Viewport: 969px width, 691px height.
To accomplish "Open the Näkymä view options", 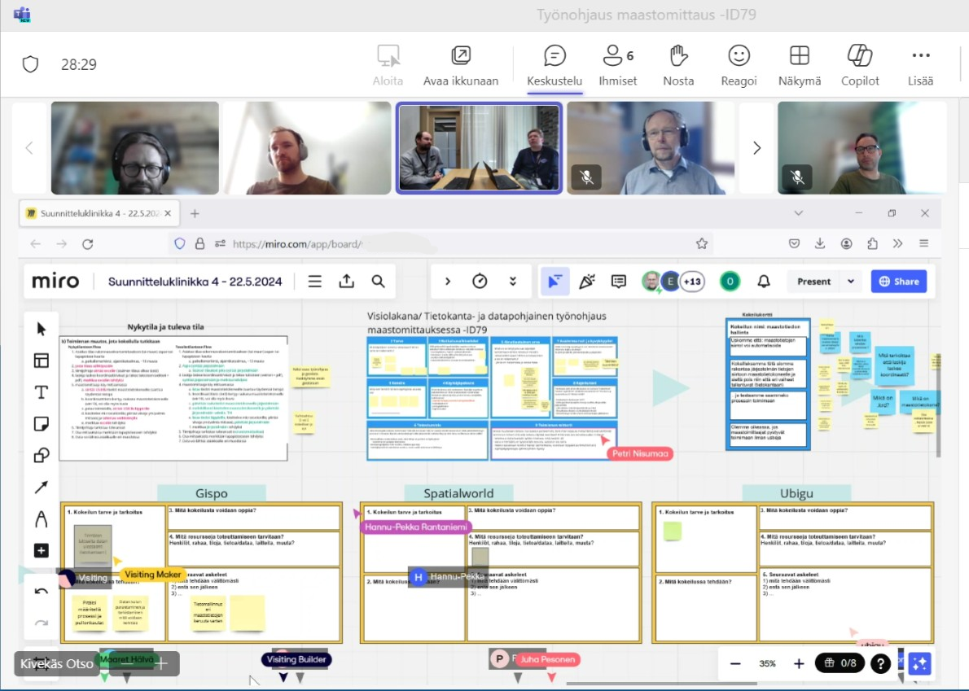I will click(799, 65).
